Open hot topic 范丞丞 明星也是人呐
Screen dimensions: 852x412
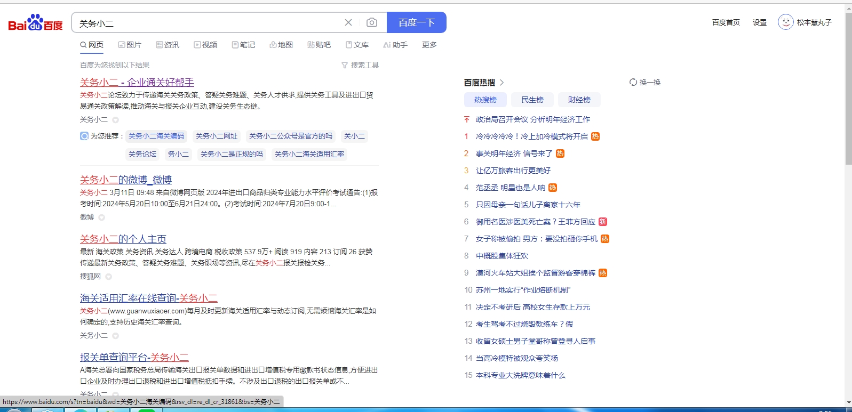(511, 188)
